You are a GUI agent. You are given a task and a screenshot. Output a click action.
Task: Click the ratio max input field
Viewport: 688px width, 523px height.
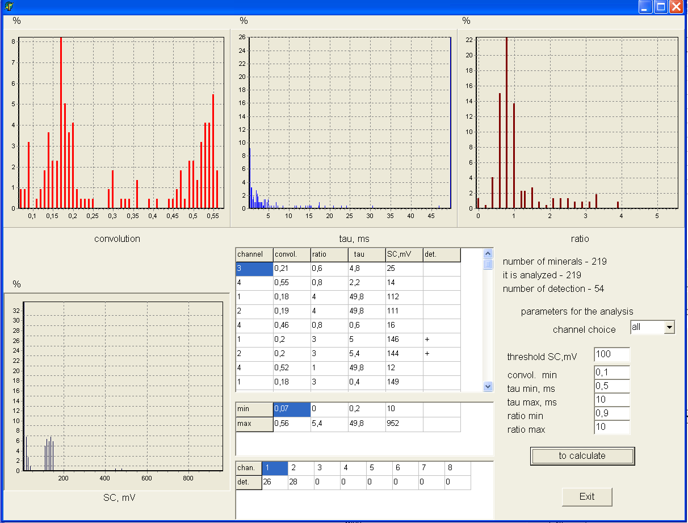(x=611, y=427)
